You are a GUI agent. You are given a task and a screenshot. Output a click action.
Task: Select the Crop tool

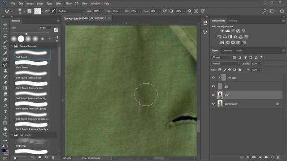tap(5, 47)
